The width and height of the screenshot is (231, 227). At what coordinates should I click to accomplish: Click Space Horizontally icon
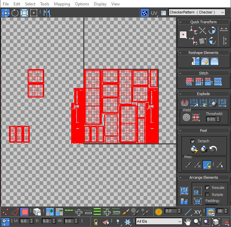224,29
